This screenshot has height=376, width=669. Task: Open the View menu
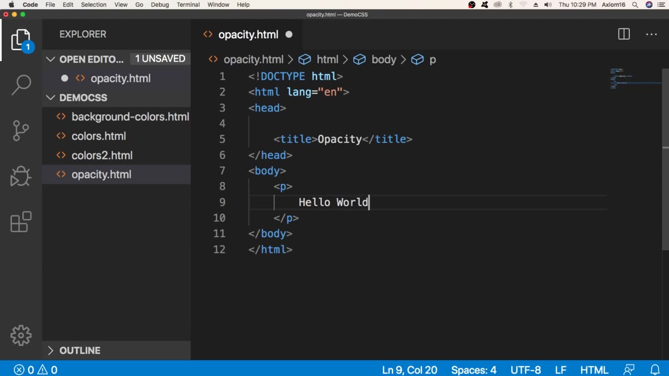pos(121,5)
